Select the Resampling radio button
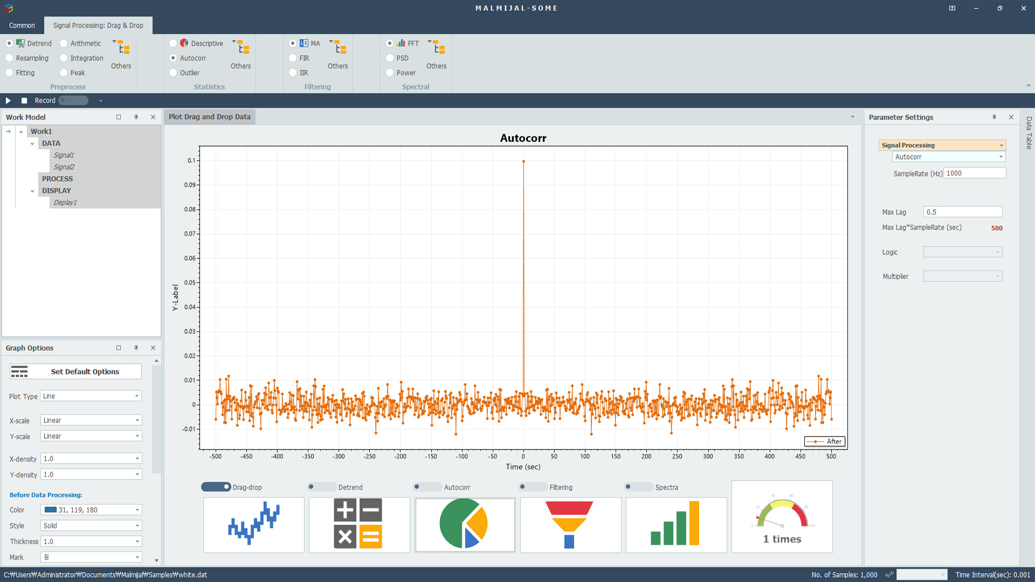 [x=9, y=58]
